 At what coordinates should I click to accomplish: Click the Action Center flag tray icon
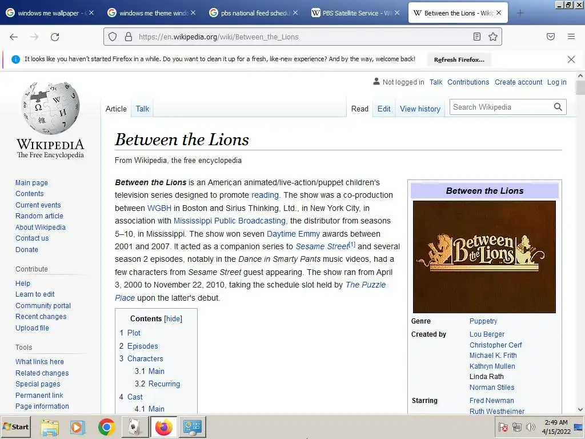pyautogui.click(x=503, y=427)
